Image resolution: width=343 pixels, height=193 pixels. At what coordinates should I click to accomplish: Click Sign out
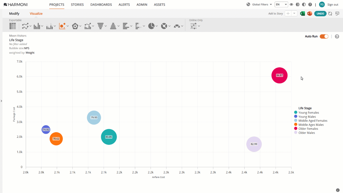point(333,5)
